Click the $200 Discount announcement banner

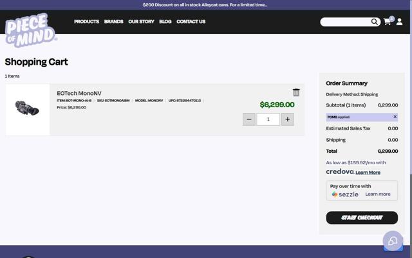coord(205,4)
